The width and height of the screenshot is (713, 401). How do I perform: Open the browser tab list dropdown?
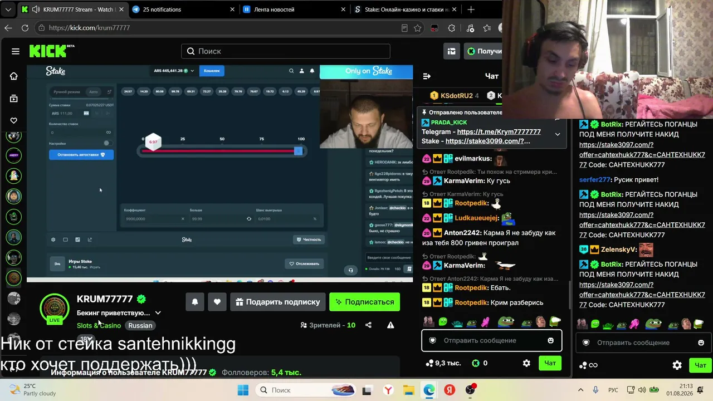[x=8, y=9]
